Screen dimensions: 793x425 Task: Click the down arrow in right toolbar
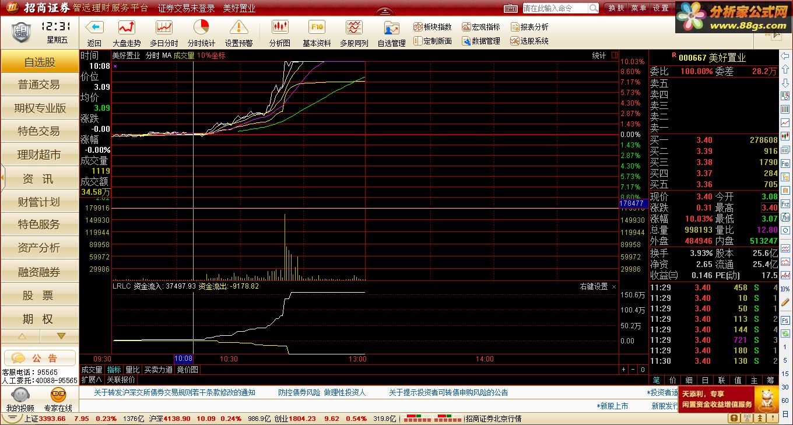click(x=785, y=84)
